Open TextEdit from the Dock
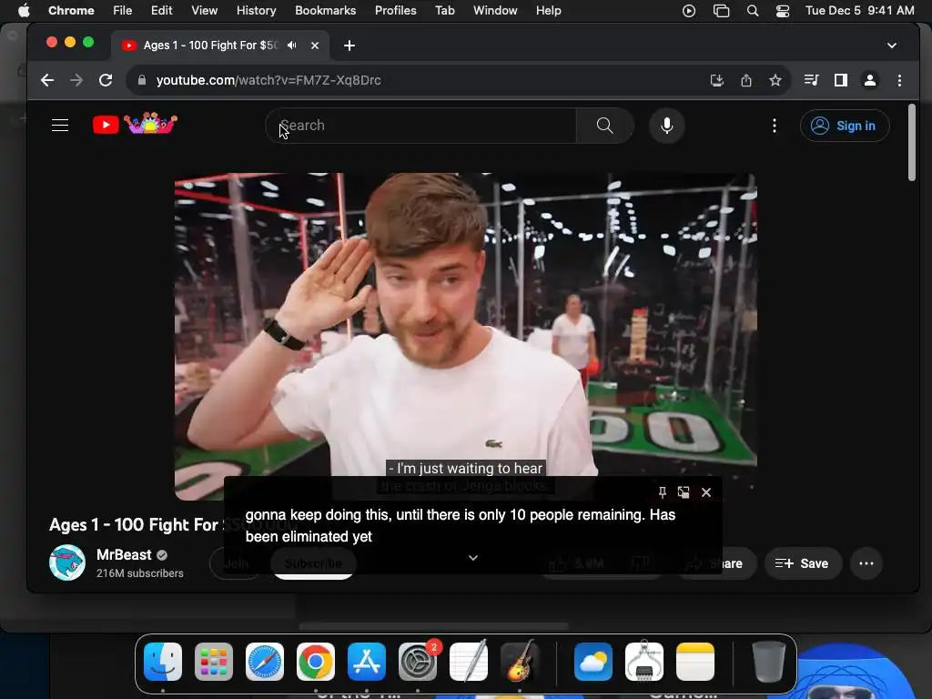 (469, 662)
